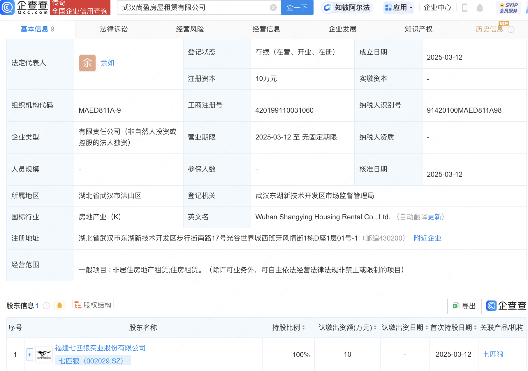Switch to 历史信息 VIP tab
The width and height of the screenshot is (528, 371).
(x=490, y=29)
